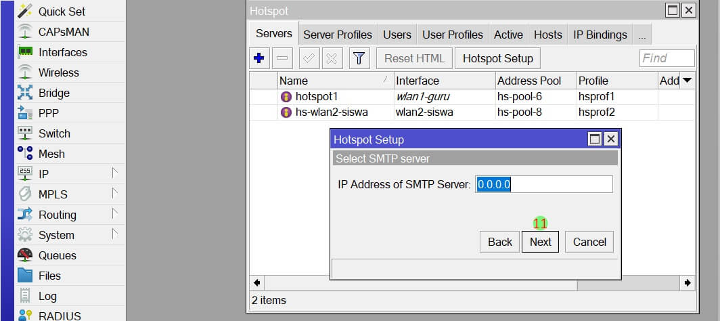The height and width of the screenshot is (321, 720).
Task: Click the blue plus add button
Action: (258, 58)
